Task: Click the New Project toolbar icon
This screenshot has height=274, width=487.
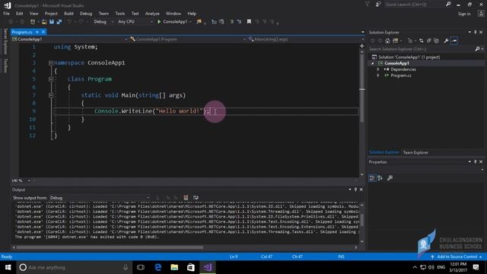Action: coord(33,22)
